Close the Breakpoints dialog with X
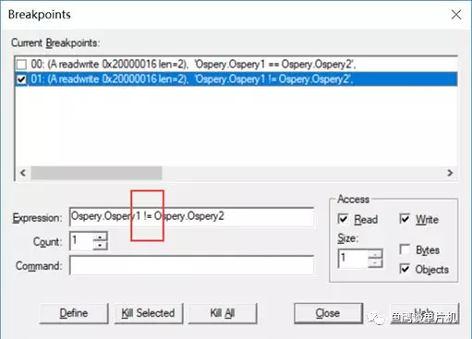The image size is (472, 339). (x=456, y=15)
